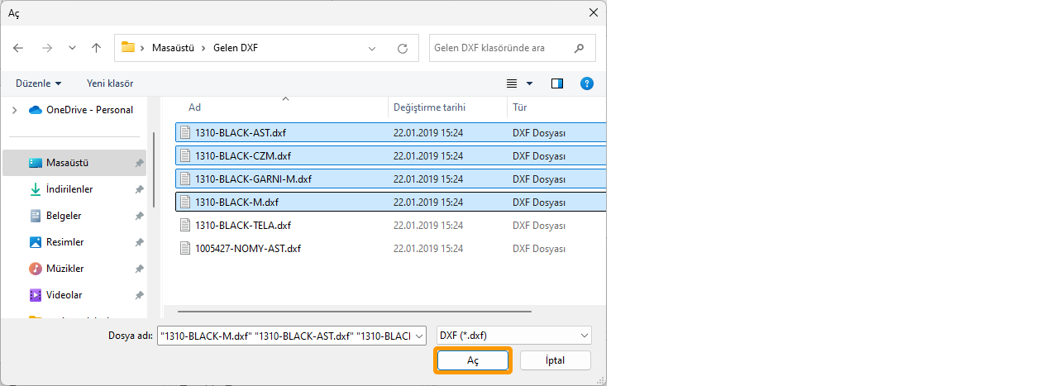Toggle the preview pane icon

pyautogui.click(x=556, y=83)
